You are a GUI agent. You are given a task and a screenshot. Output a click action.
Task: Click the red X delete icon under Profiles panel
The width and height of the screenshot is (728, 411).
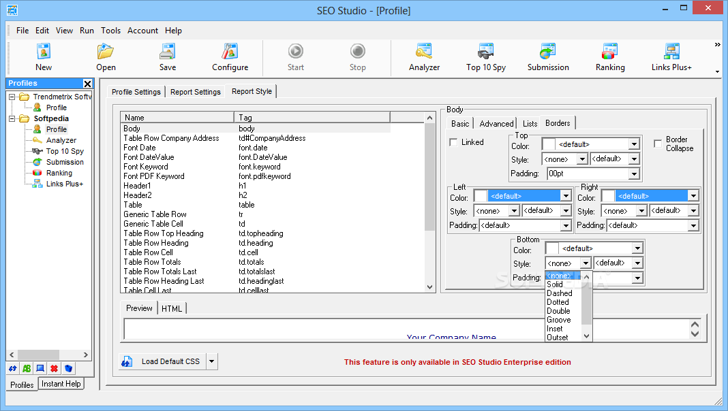click(x=55, y=368)
